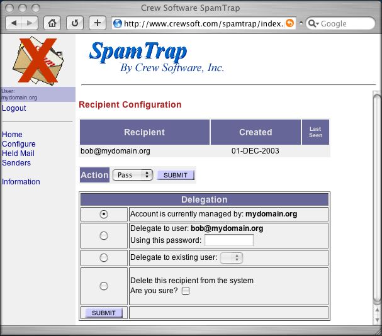Select the Delegate to existing user radio
Screen dimensions: 382x336
click(x=104, y=257)
